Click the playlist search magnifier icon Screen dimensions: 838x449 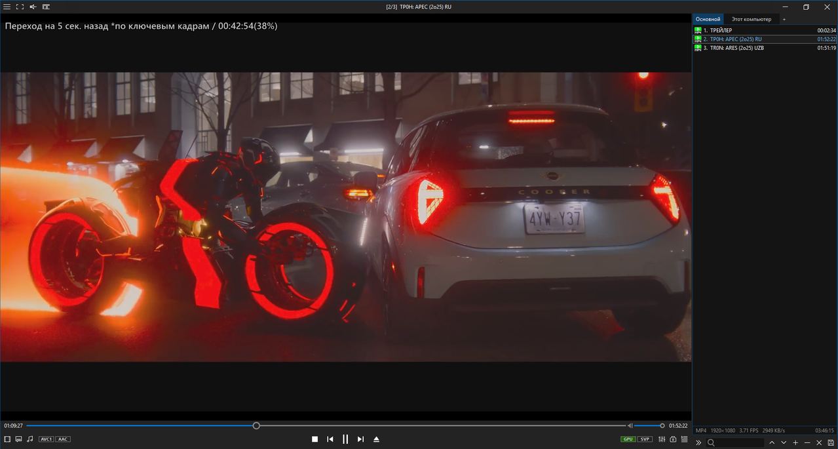pos(711,443)
